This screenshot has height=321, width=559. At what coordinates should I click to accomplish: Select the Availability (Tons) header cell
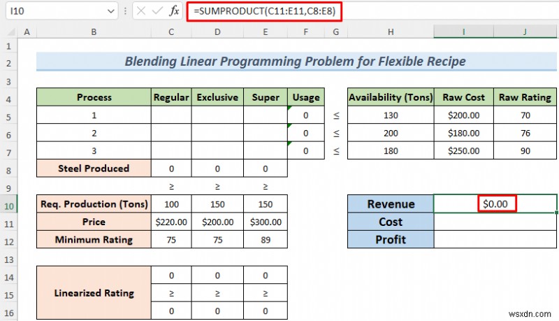click(391, 97)
